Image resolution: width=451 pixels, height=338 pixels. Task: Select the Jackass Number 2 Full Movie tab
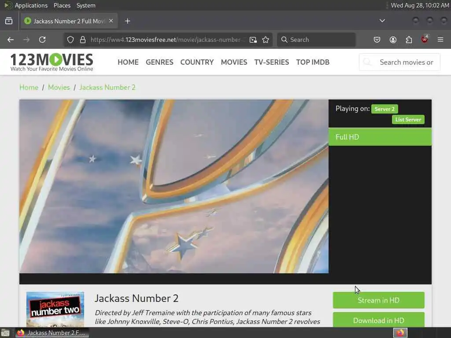point(69,21)
